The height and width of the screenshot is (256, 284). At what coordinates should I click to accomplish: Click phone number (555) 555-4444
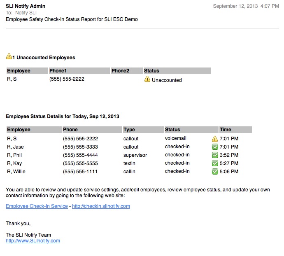point(80,155)
